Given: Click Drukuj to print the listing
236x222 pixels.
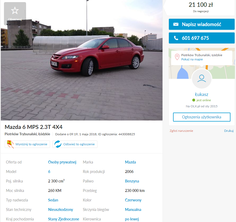Looking at the screenshot, I should [229, 131].
